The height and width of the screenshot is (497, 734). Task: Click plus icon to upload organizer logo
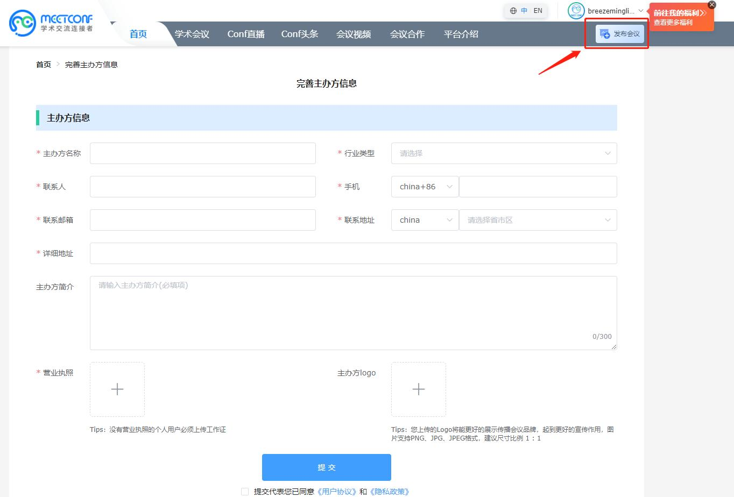point(419,389)
